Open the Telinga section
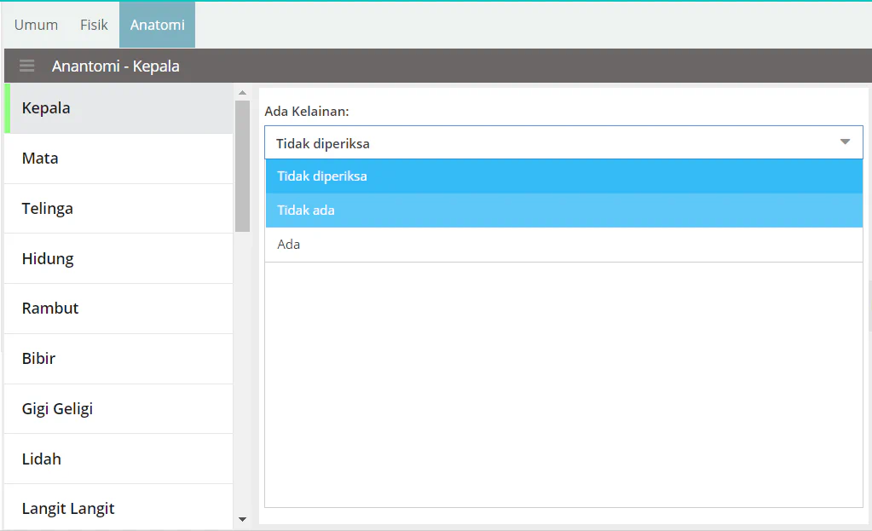 [x=118, y=209]
